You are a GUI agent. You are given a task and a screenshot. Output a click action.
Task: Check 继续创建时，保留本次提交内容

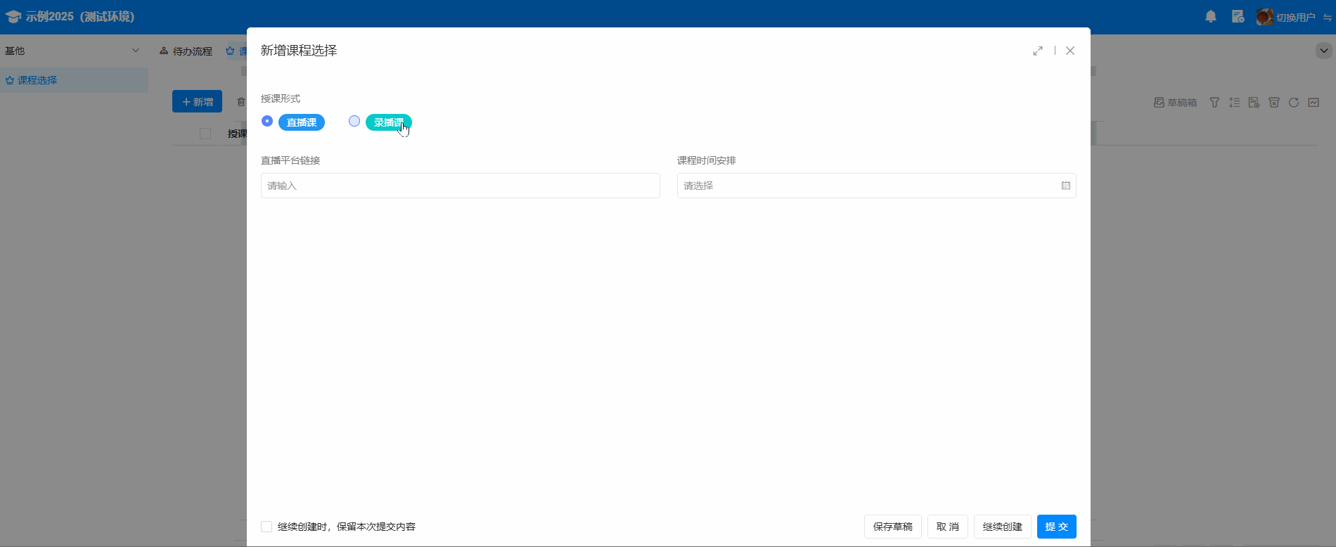point(266,527)
